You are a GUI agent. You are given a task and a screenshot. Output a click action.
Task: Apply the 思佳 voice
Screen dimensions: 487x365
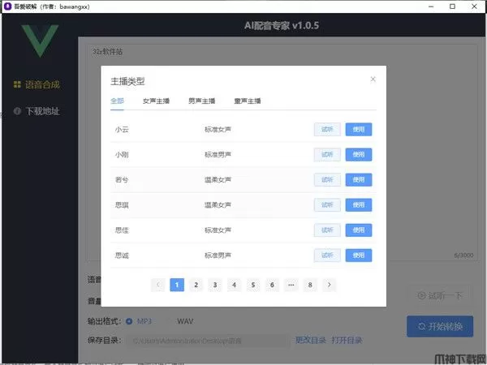click(x=359, y=230)
